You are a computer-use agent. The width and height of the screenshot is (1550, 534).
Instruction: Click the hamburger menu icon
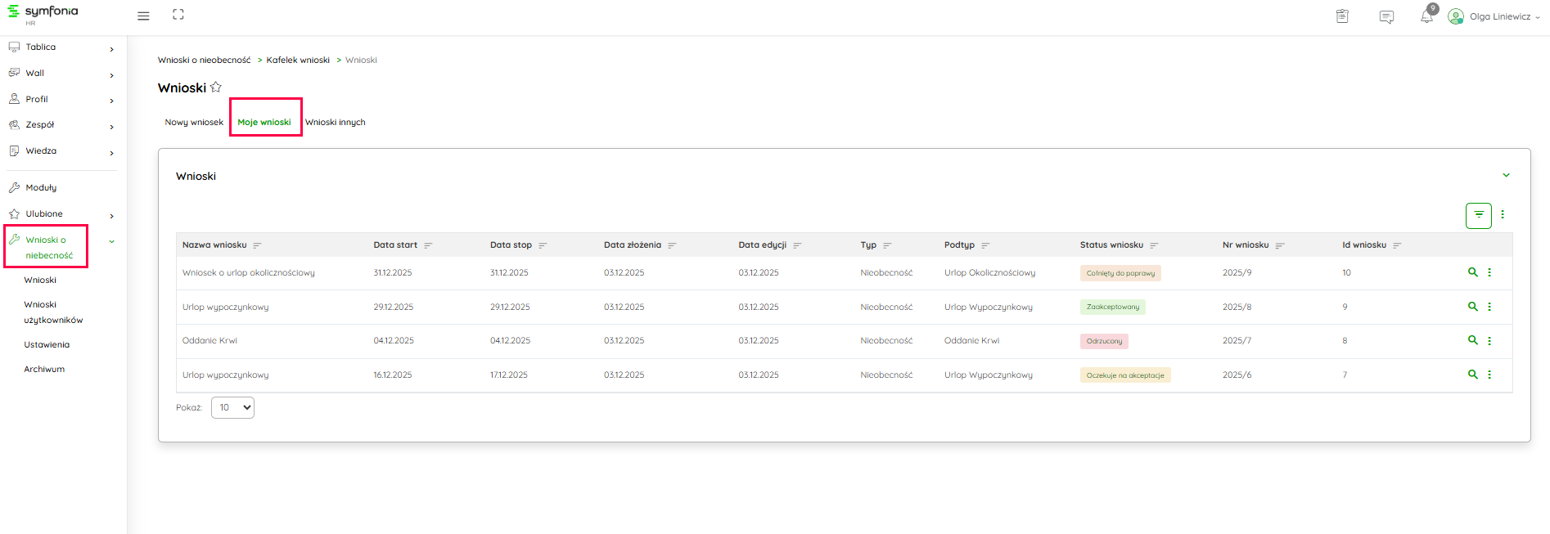coord(143,16)
